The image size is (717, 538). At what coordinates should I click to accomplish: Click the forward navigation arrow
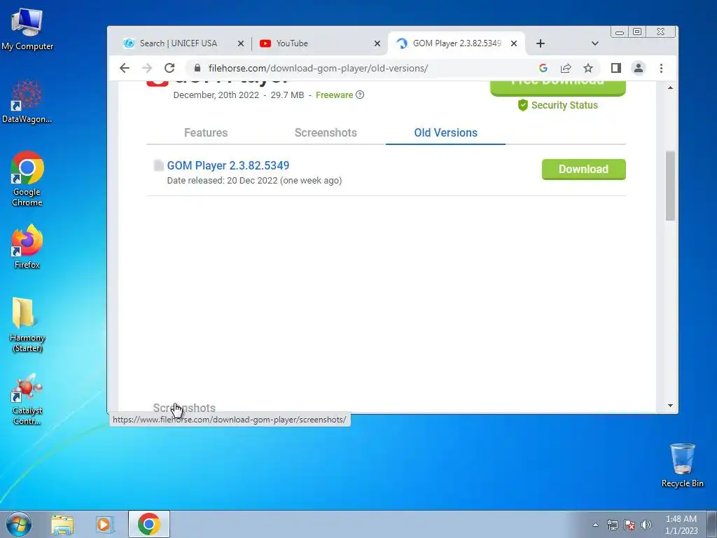tap(147, 68)
